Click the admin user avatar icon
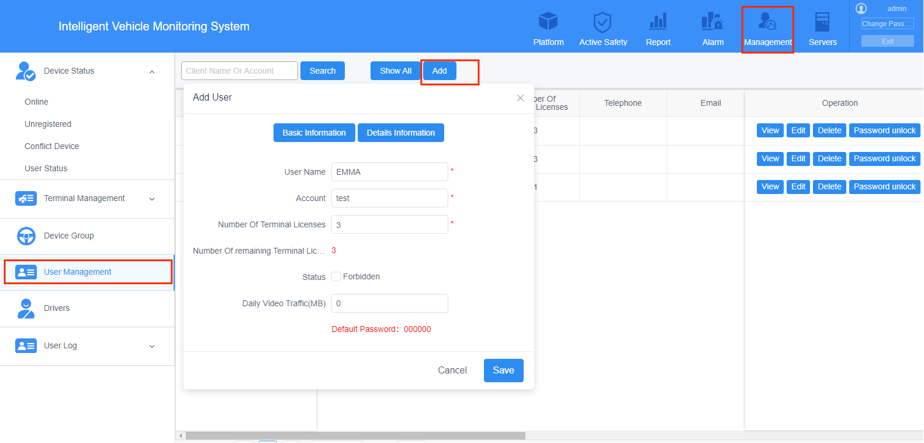The image size is (924, 443). pos(861,8)
